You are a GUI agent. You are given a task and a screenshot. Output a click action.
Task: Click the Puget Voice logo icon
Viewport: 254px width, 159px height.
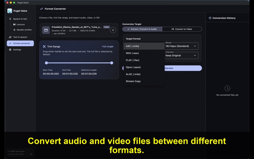coord(10,11)
